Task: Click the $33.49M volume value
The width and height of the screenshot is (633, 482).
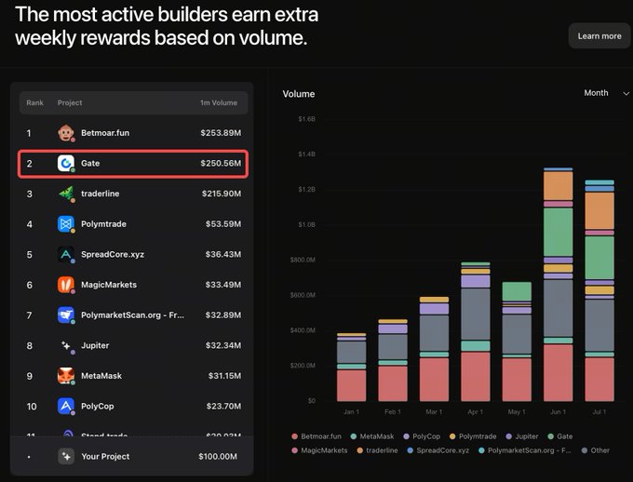Action: coord(223,285)
